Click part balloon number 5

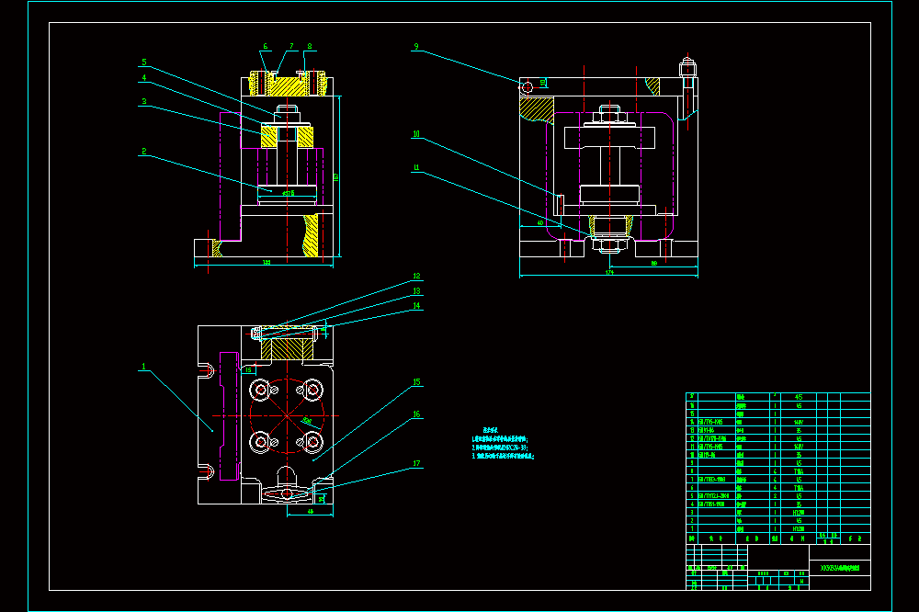click(144, 62)
